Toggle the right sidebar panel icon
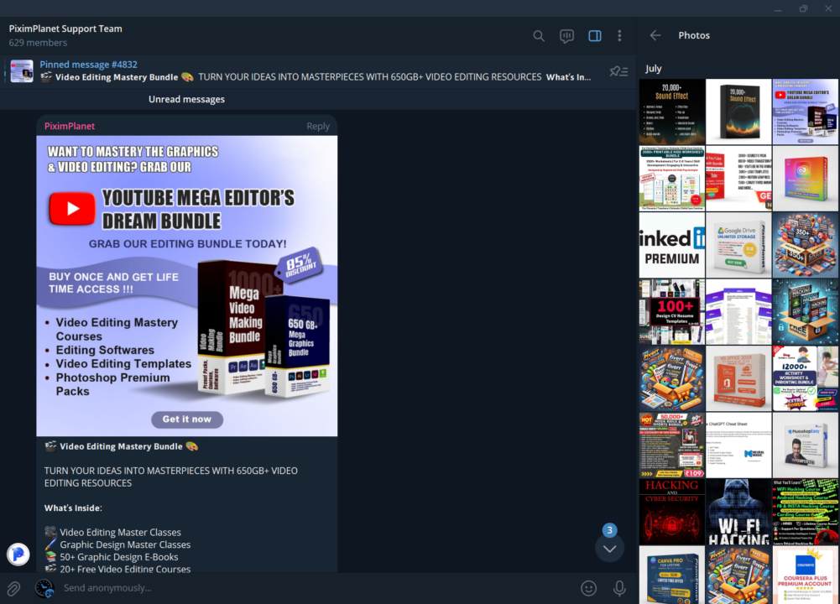Viewport: 840px width, 604px height. pos(595,36)
